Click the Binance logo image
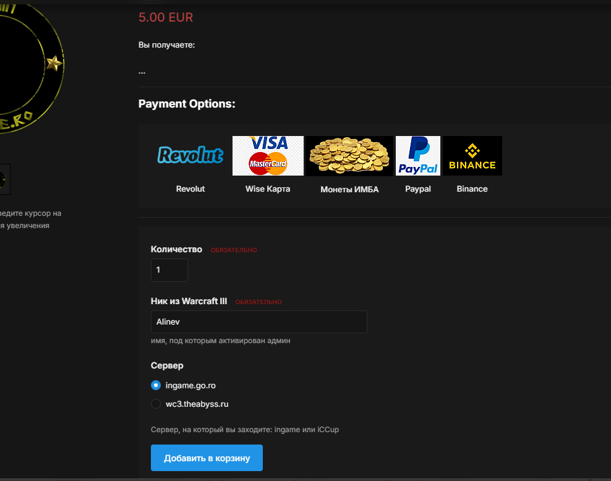 click(472, 156)
